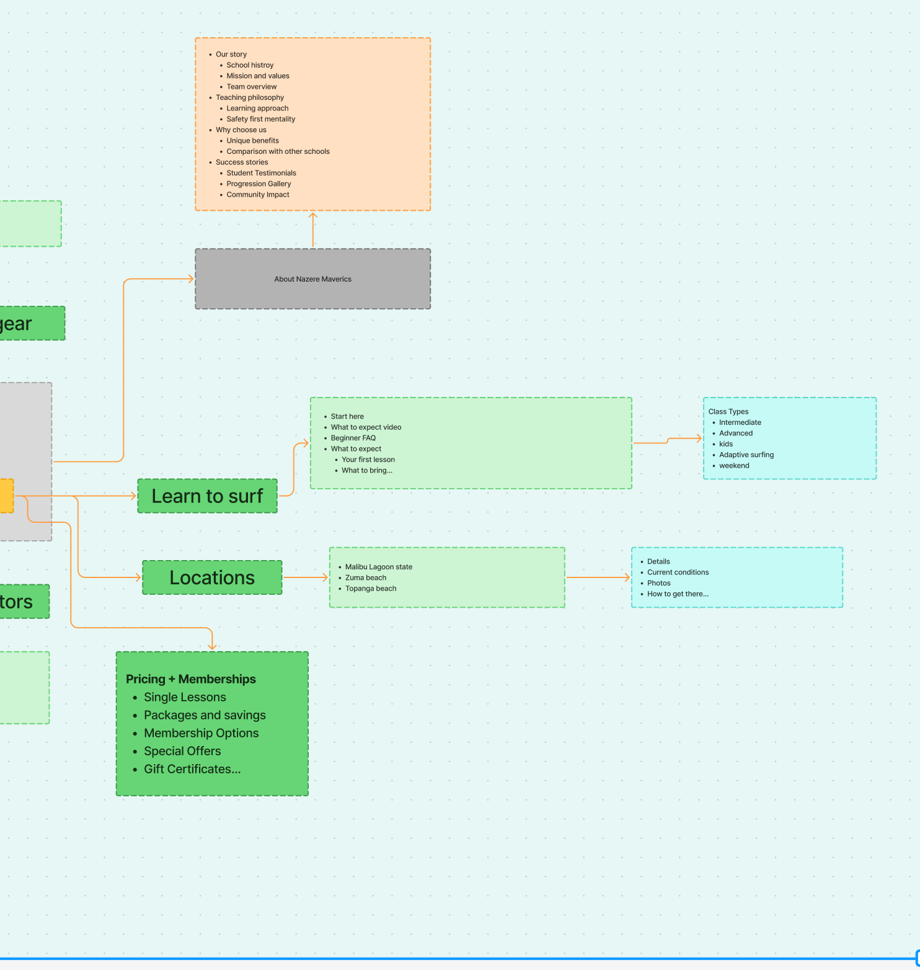Viewport: 920px width, 970px height.
Task: Click the connector arrow pointing to Class Types
Action: click(x=668, y=440)
